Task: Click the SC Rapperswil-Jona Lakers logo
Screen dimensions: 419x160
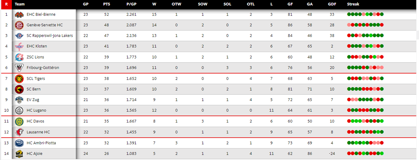Action: pos(19,36)
